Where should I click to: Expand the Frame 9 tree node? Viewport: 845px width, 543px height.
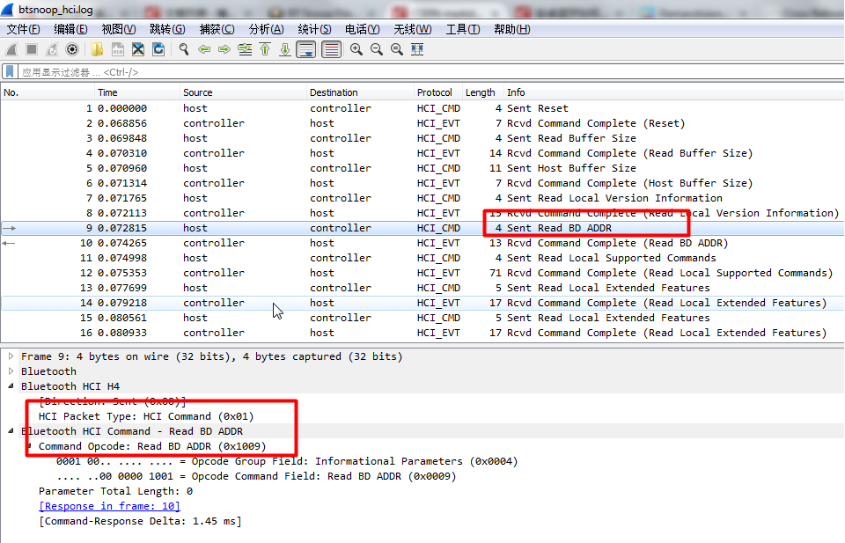point(11,356)
